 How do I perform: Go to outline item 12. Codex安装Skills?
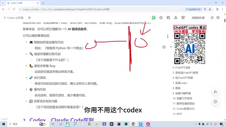(184, 109)
